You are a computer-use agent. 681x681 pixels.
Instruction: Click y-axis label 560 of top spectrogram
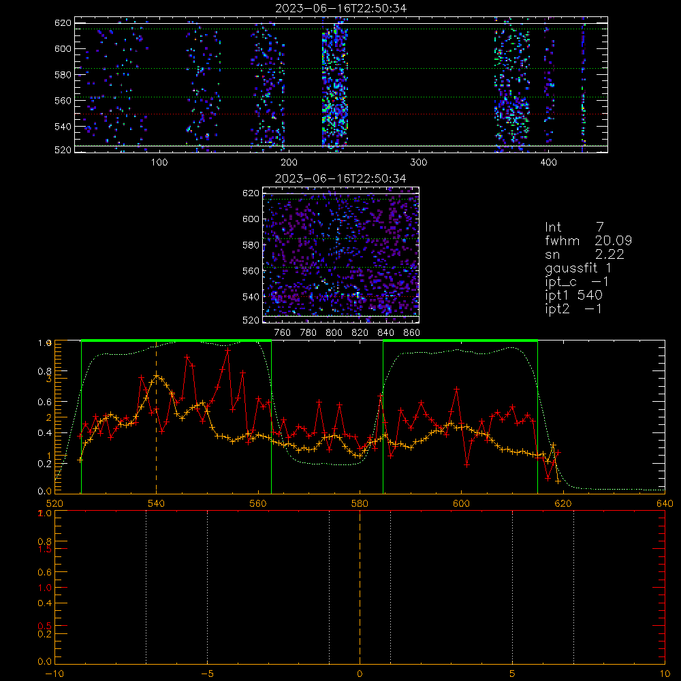click(63, 101)
